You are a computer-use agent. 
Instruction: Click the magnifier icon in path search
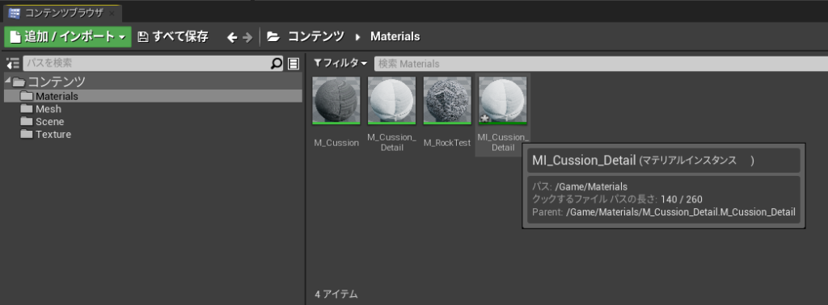pyautogui.click(x=277, y=64)
